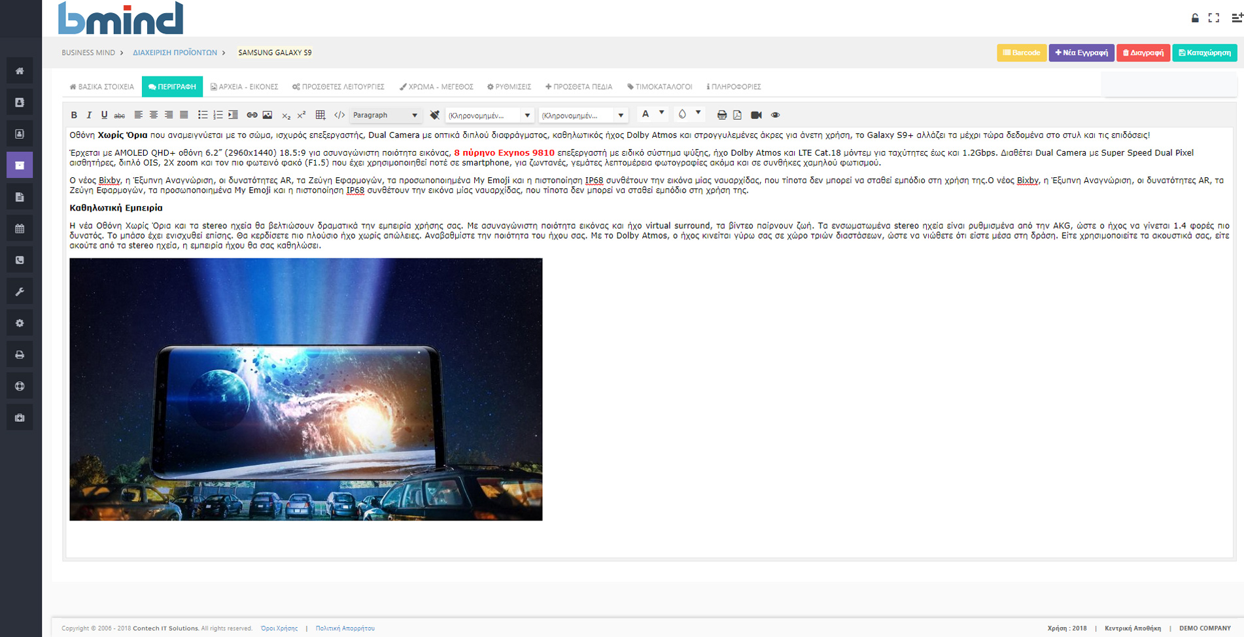Delete record with Διαγραφή button

click(x=1143, y=53)
